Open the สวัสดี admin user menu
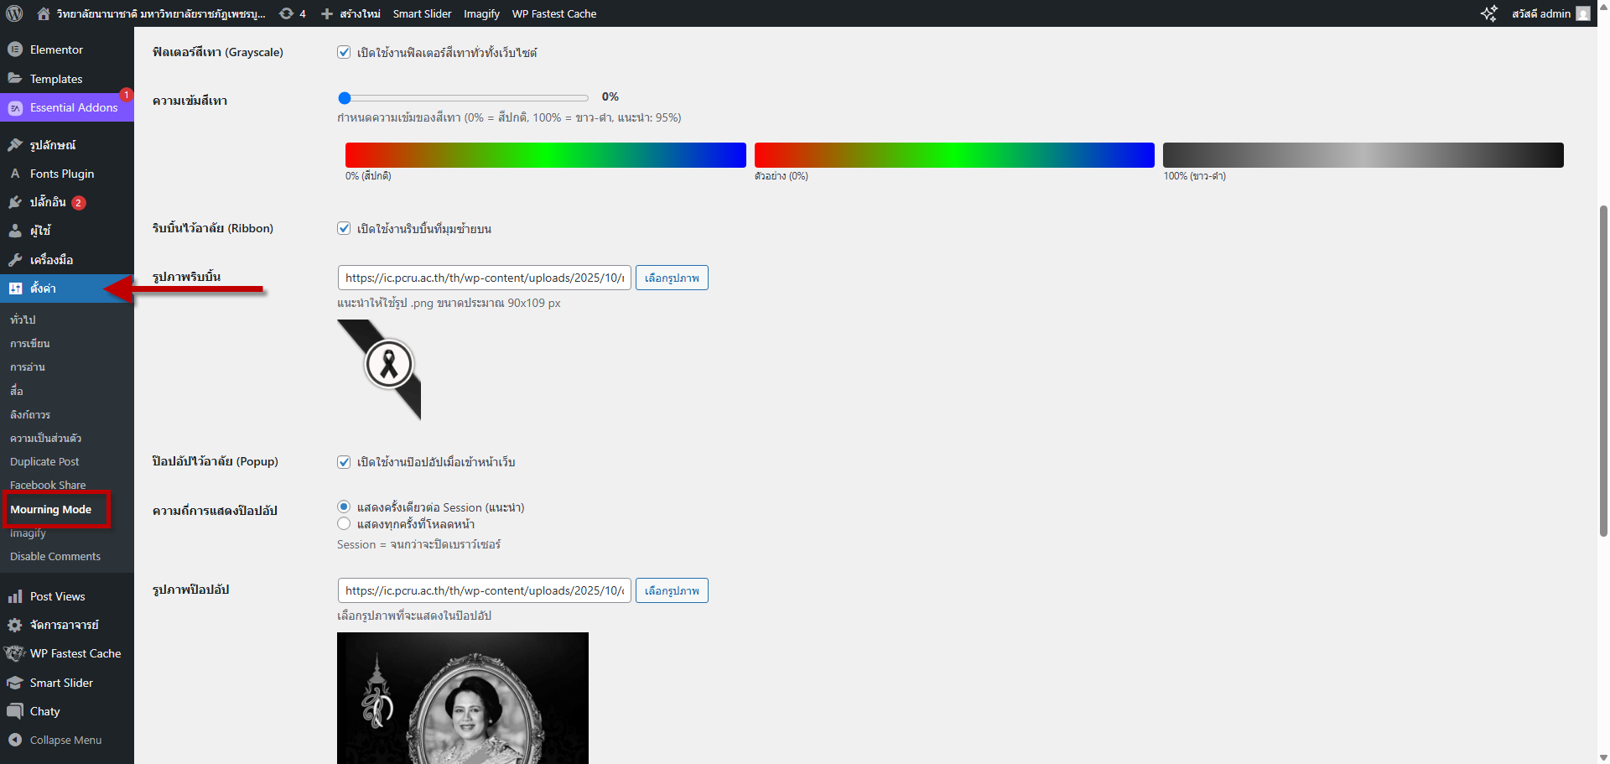Image resolution: width=1610 pixels, height=764 pixels. point(1550,13)
